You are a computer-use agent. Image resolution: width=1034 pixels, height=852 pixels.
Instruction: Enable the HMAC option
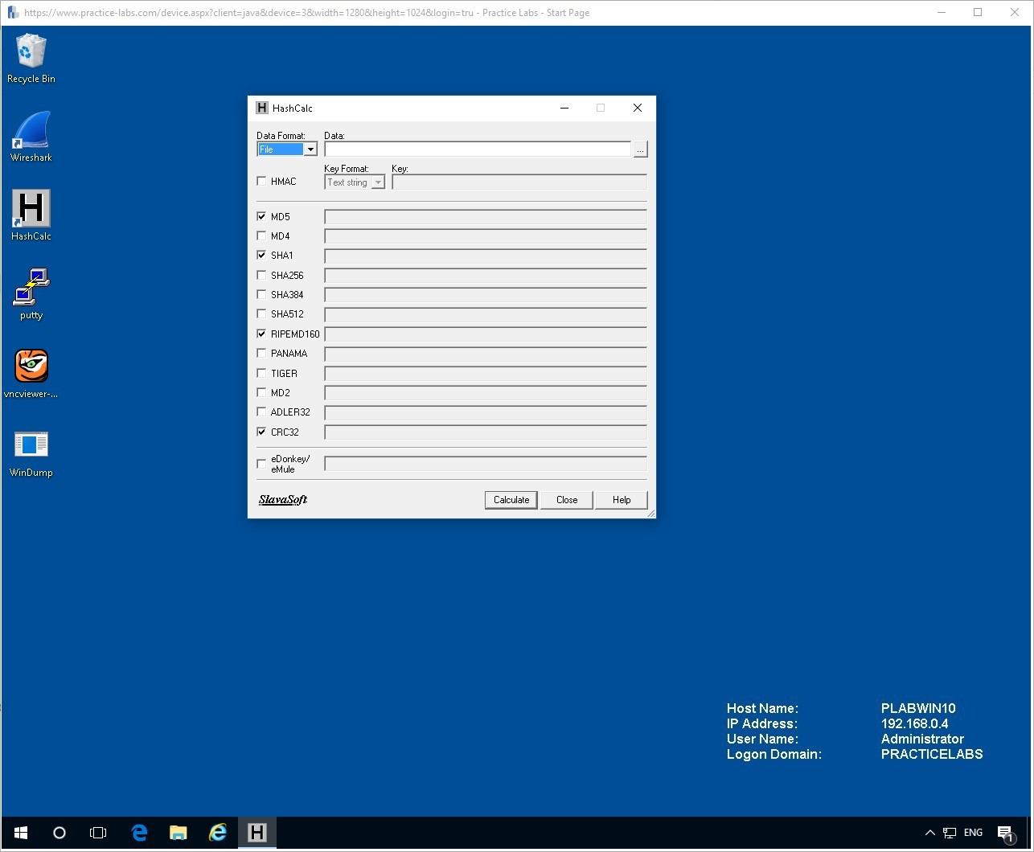click(261, 181)
